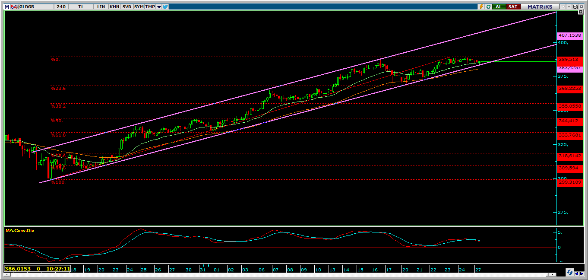The image size is (588, 280).
Task: Click the small square box at chart corner
Action: tap(581, 12)
